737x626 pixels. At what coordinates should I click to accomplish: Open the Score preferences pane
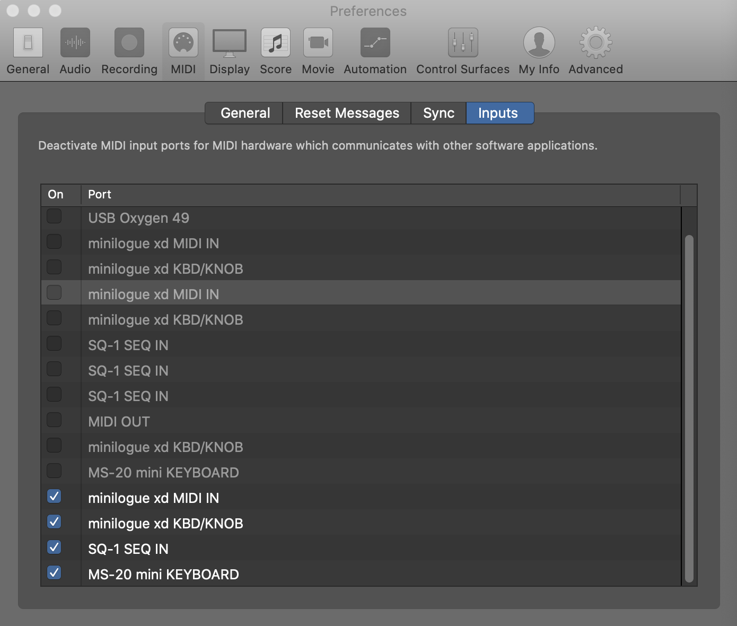tap(276, 51)
